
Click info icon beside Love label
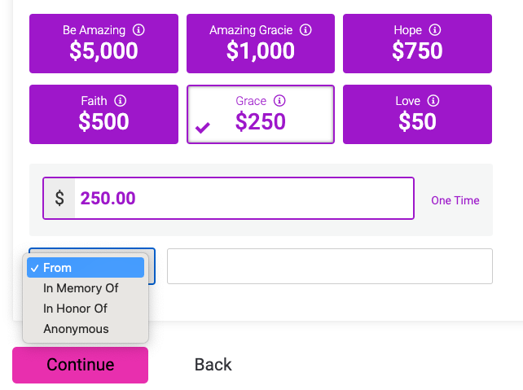point(433,101)
